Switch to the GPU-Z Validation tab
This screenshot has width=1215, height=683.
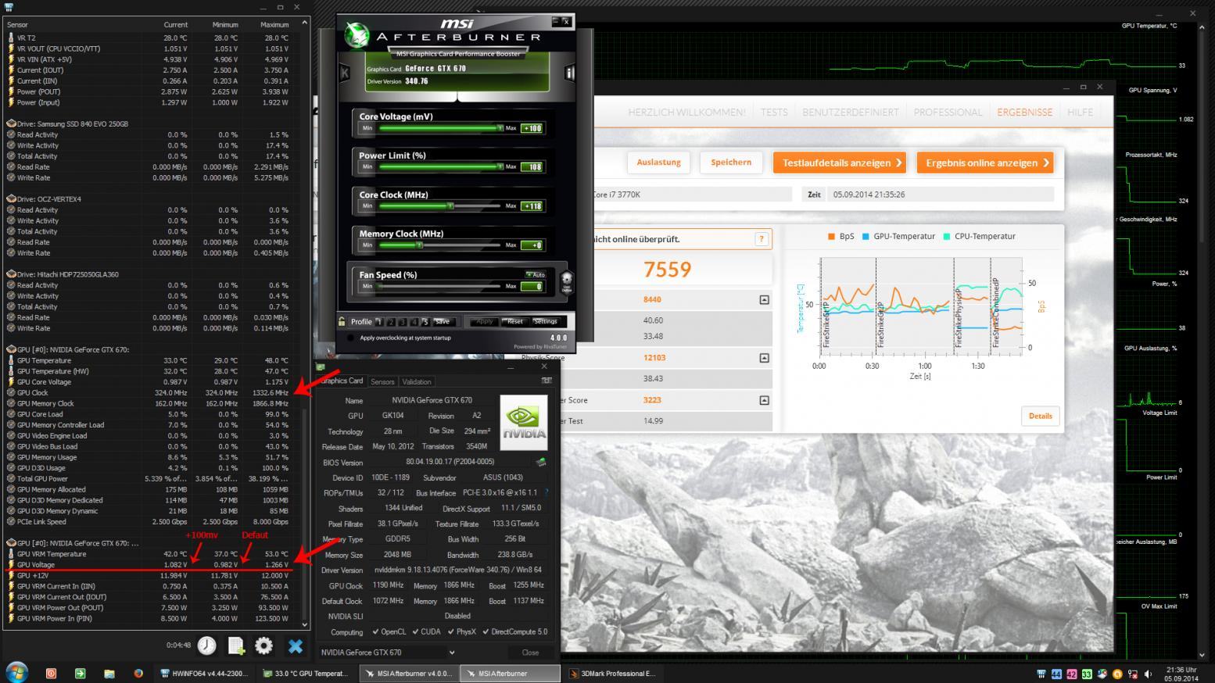417,381
